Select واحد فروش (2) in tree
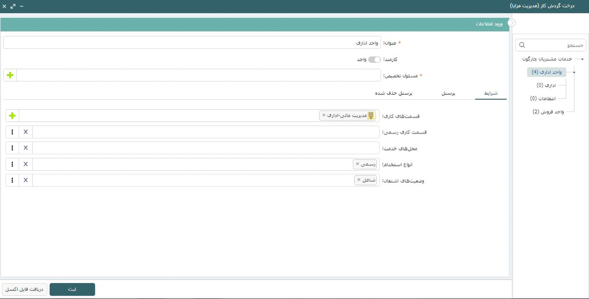 pyautogui.click(x=548, y=112)
